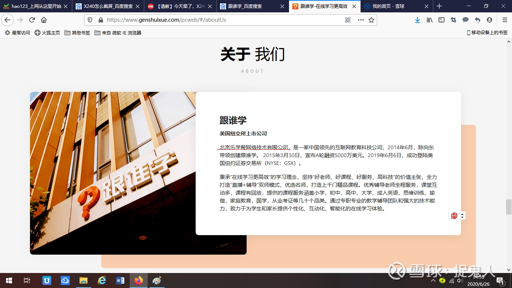Open Wi-Fi network settings in tray

[x=452, y=280]
